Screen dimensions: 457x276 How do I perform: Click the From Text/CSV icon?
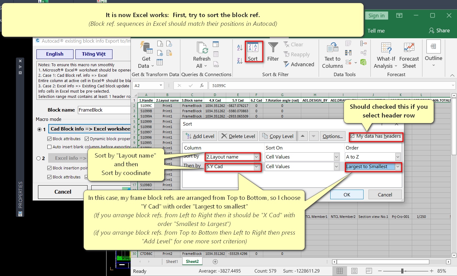tap(160, 44)
